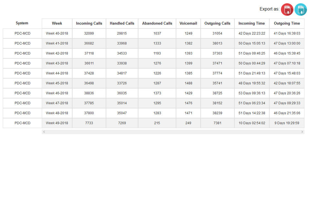Click incoming calls value 38836
The height and width of the screenshot is (203, 310).
pyautogui.click(x=89, y=93)
